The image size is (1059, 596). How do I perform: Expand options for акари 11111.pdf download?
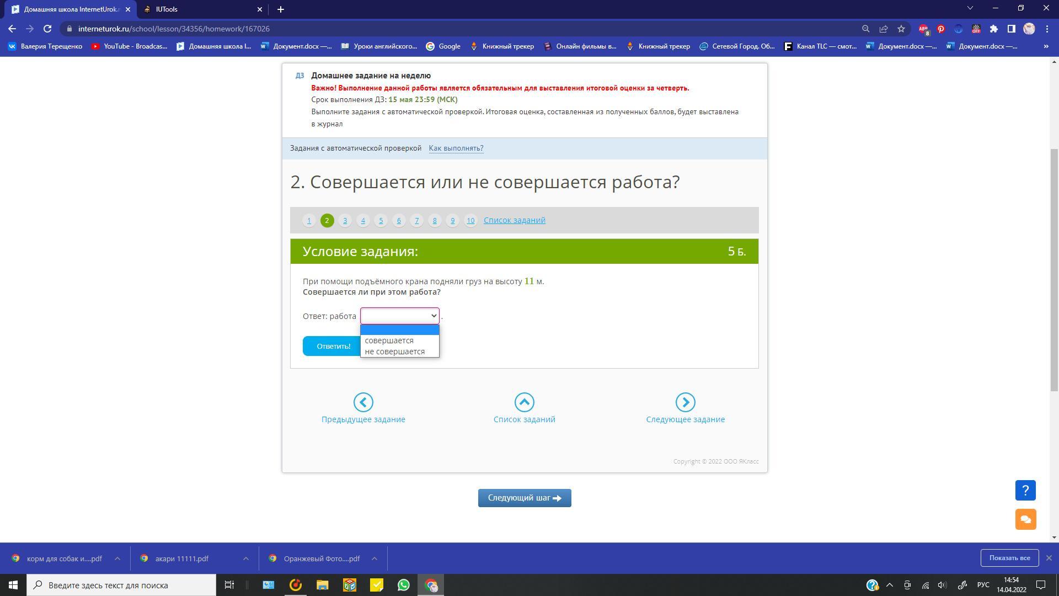coord(245,558)
